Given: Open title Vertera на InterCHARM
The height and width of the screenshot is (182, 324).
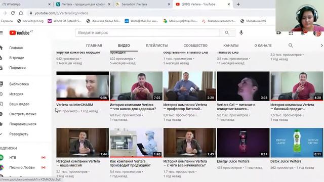Looking at the screenshot, I should point(74,105).
